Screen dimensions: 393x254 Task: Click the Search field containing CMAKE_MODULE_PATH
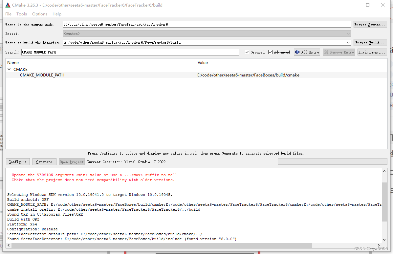pos(130,52)
